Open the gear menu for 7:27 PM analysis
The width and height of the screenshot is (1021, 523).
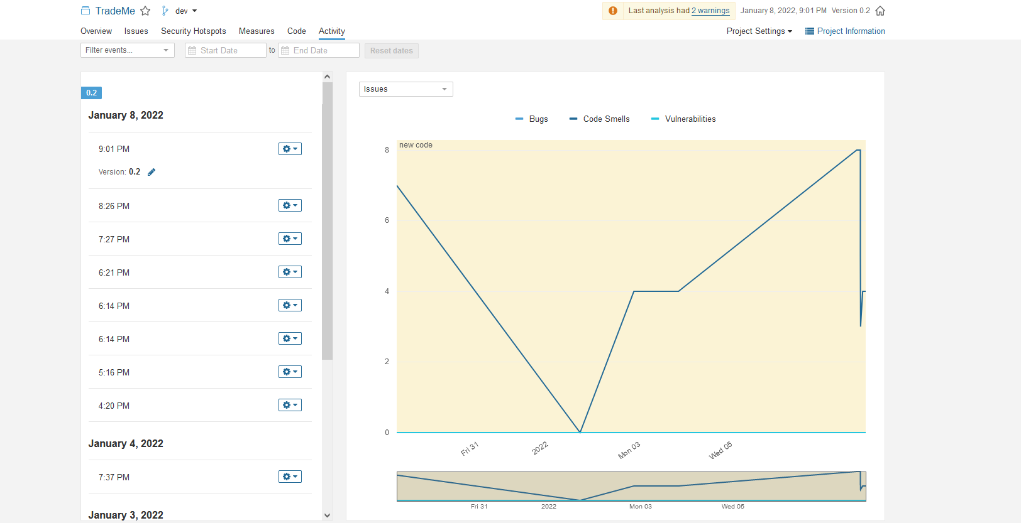click(x=290, y=239)
